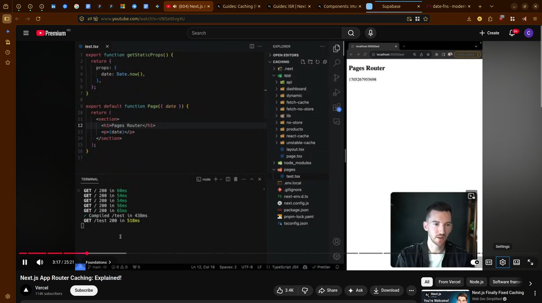
Task: Open the sidebar history clock
Action: pyautogui.click(x=8, y=52)
